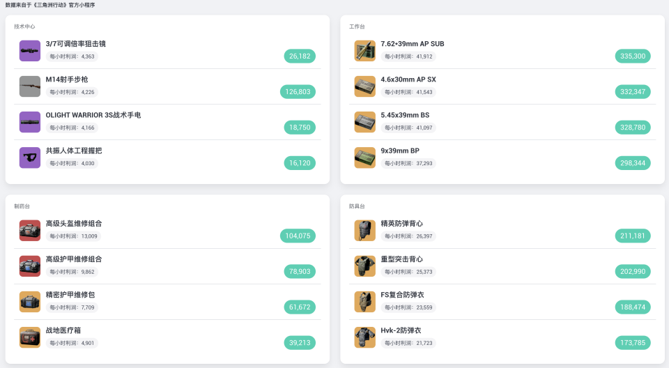Click the 工作台 section header
This screenshot has width=669, height=368.
pos(357,26)
